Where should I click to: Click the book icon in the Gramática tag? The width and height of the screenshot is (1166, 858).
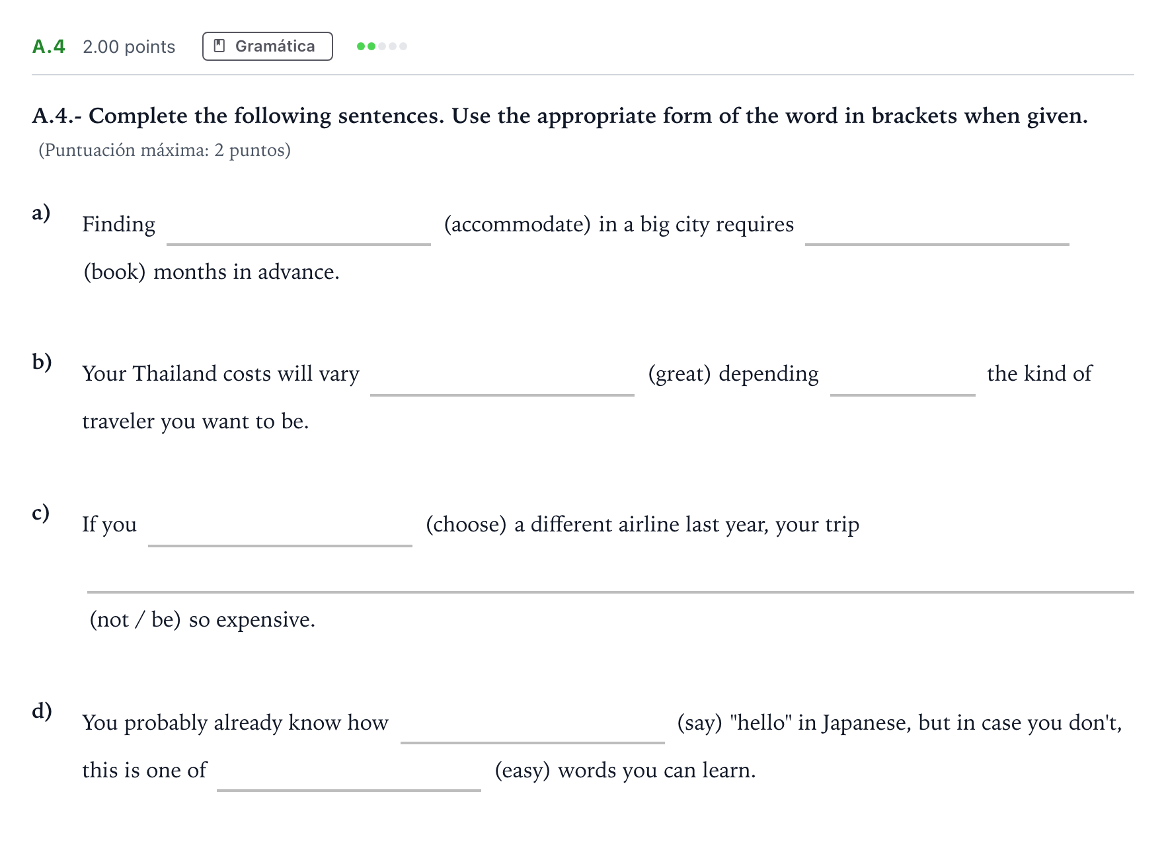coord(220,46)
